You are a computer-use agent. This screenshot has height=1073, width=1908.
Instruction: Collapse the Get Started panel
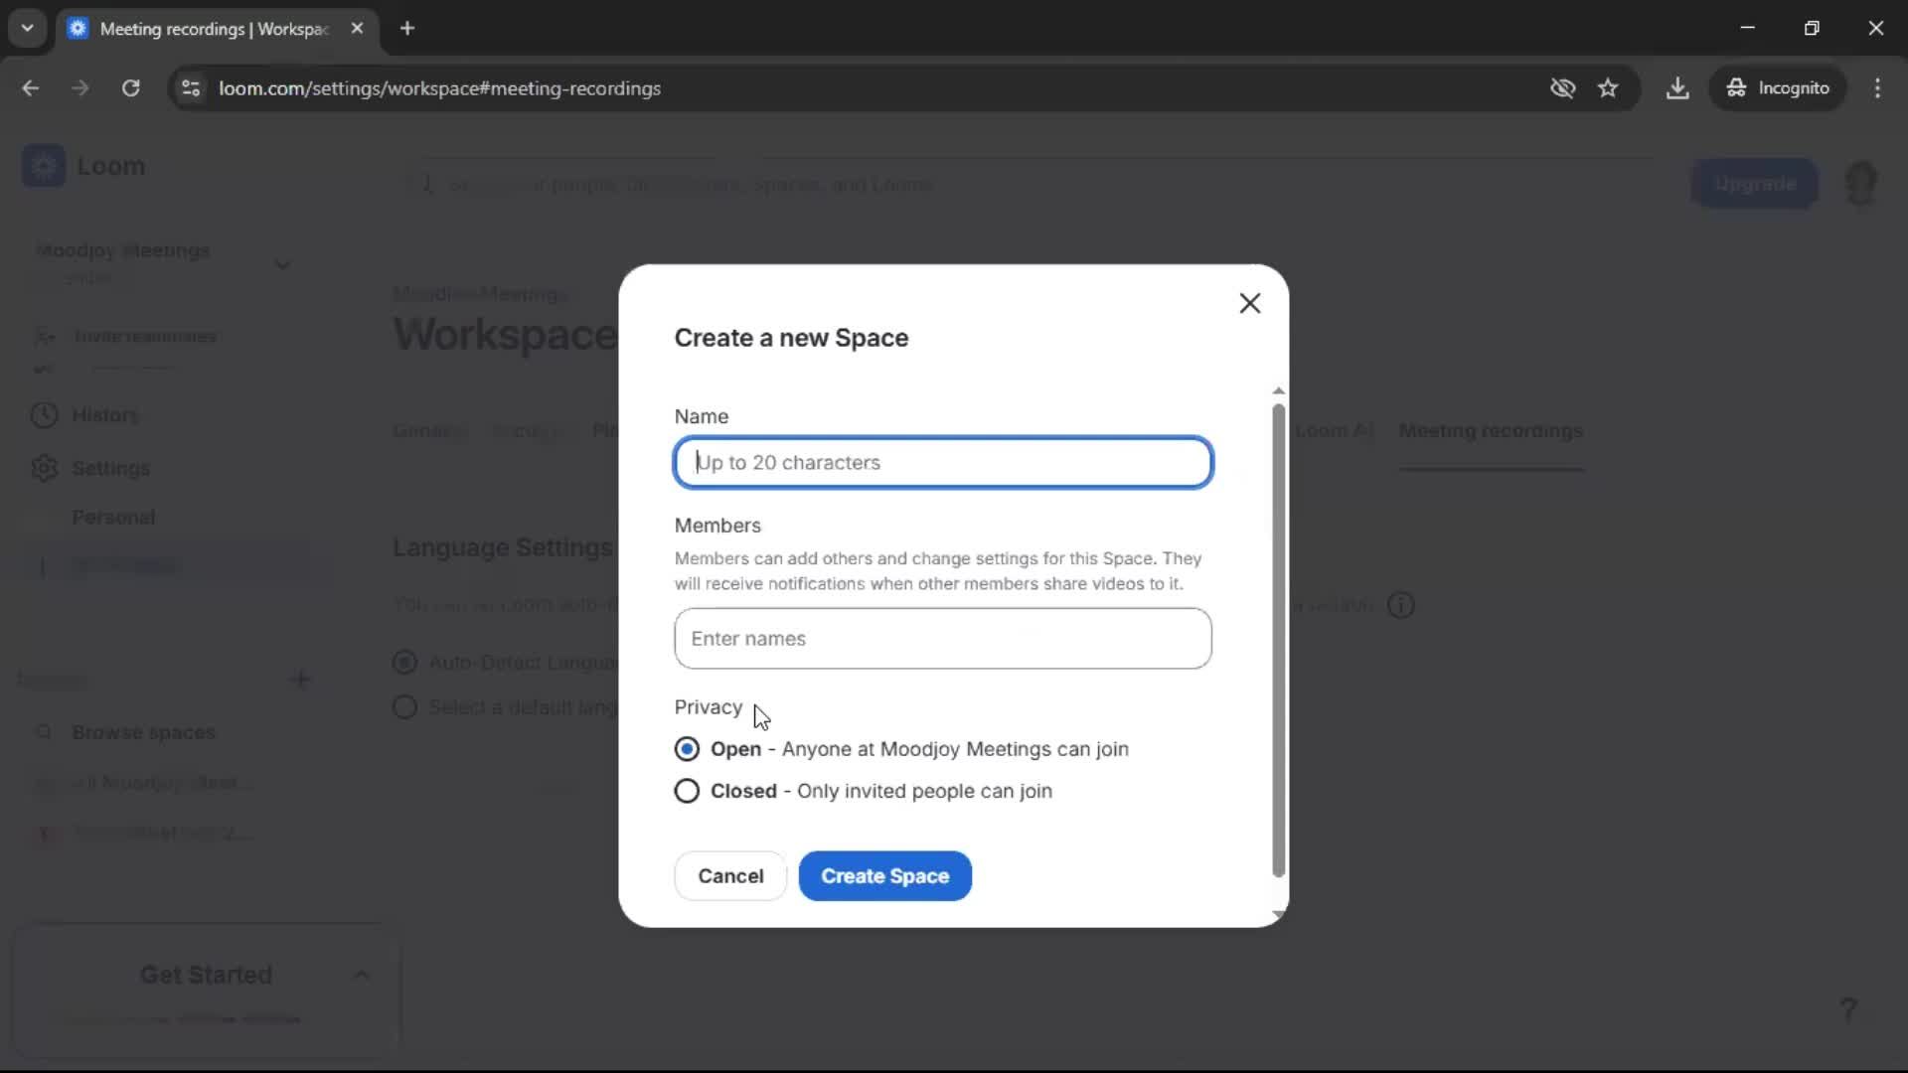[361, 975]
